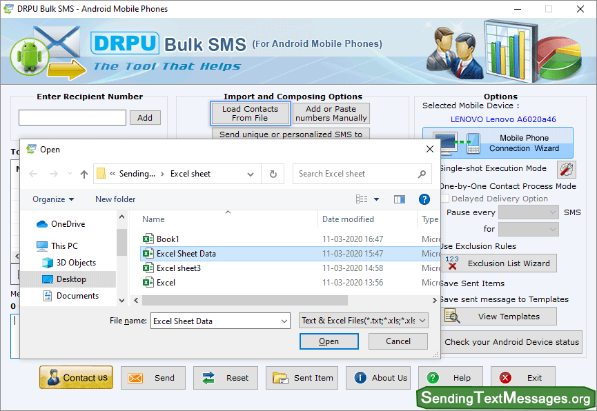Click the View Templates magnifier icon

tap(452, 317)
